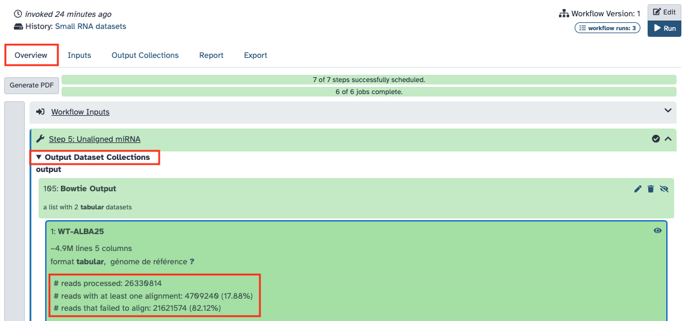Expand the Workflow Inputs chevron
The width and height of the screenshot is (685, 321).
tap(668, 110)
